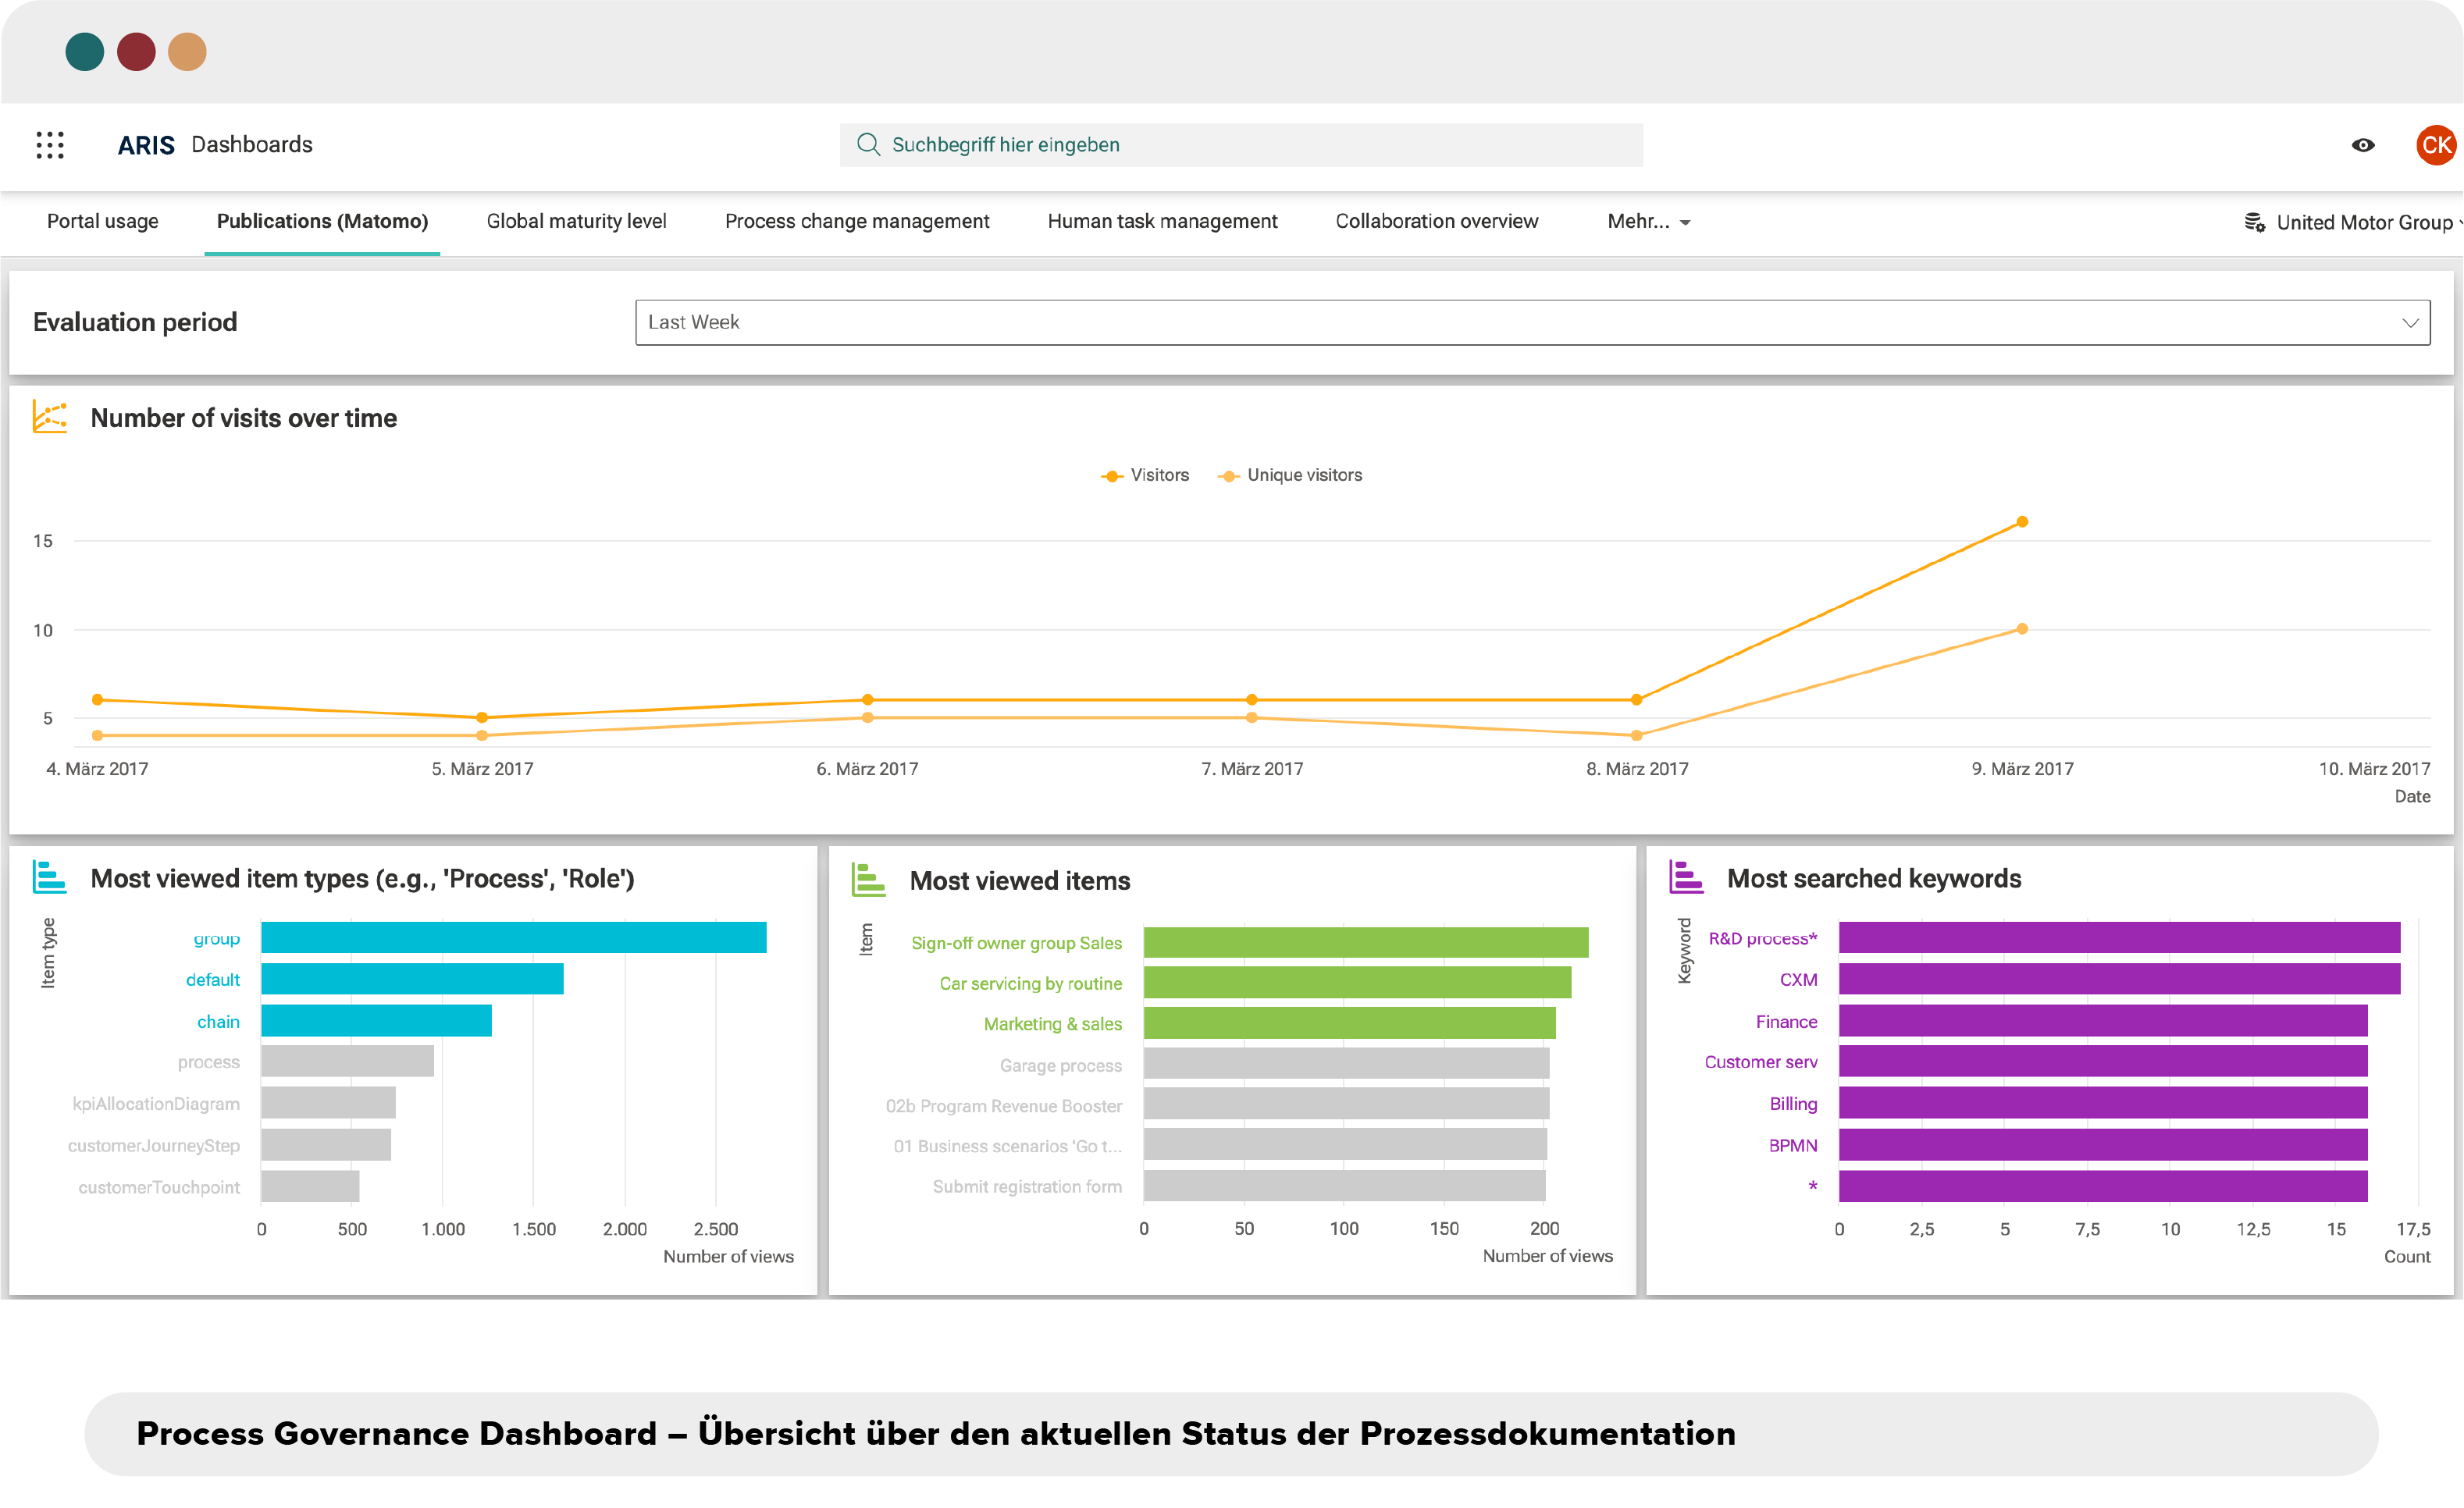The height and width of the screenshot is (1508, 2464).
Task: Click the cyan bar chart icon for item types
Action: click(50, 877)
